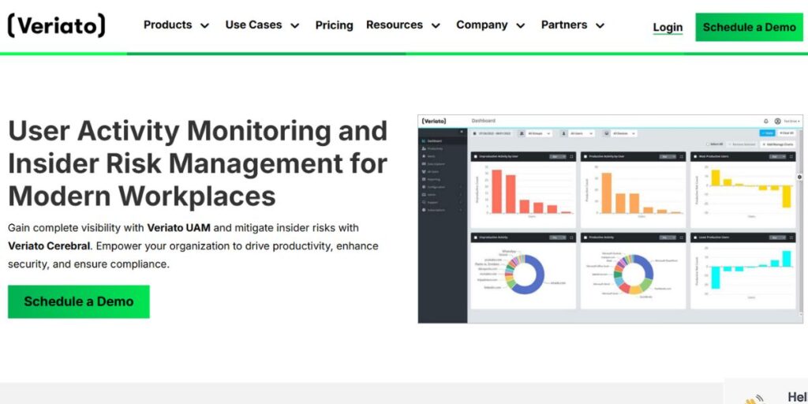Click the tallest red bar in Unproductive Activity by User
The image size is (808, 404).
click(497, 191)
